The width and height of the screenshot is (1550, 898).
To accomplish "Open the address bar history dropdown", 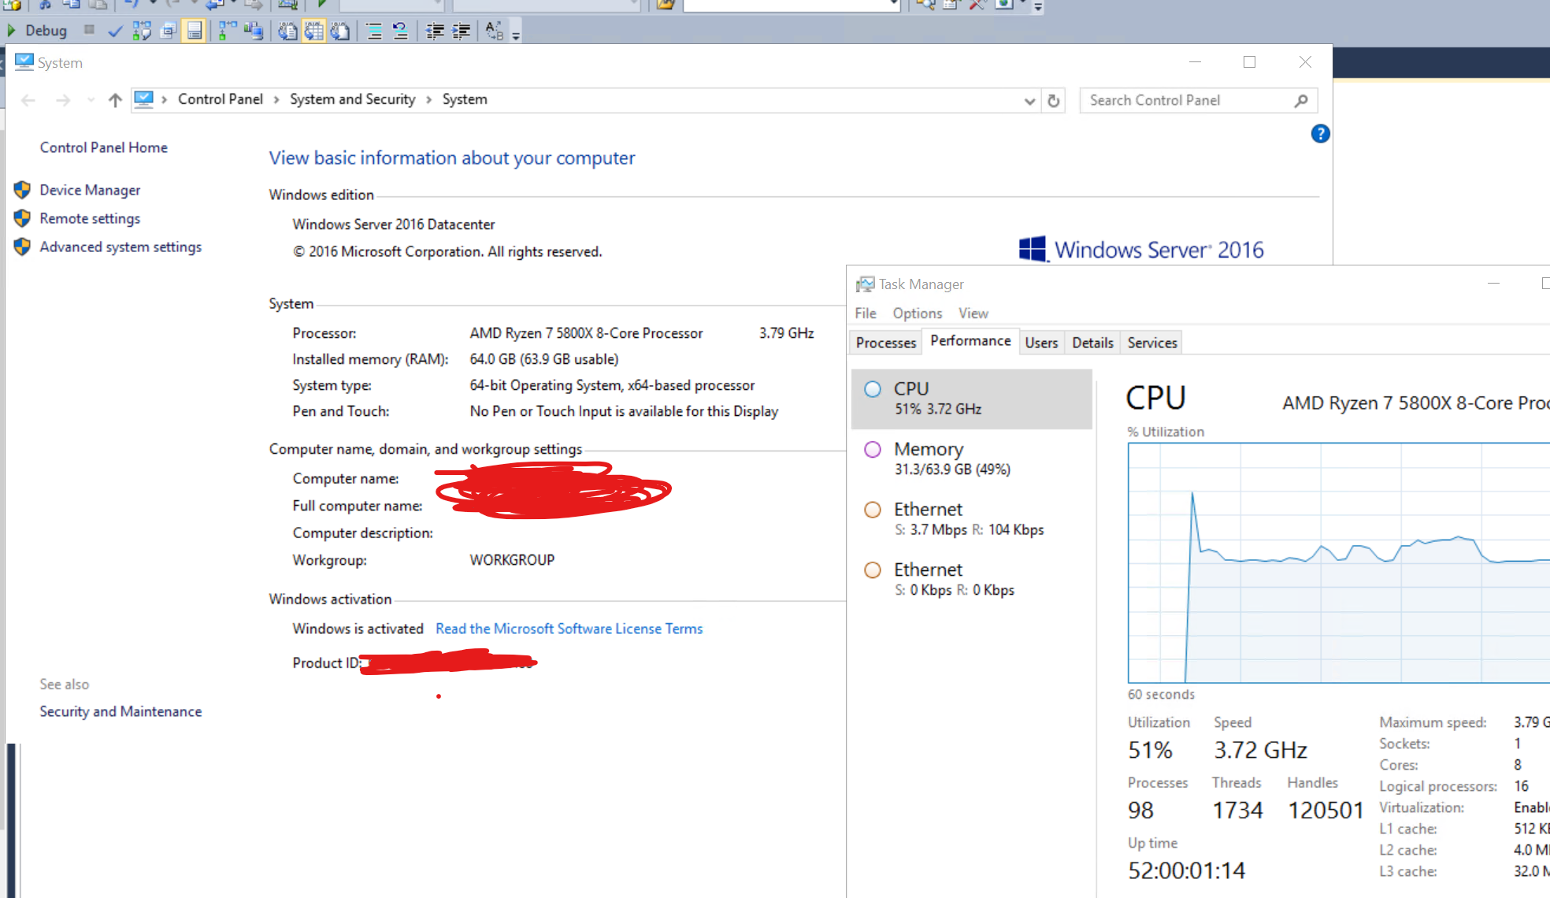I will [x=1029, y=101].
